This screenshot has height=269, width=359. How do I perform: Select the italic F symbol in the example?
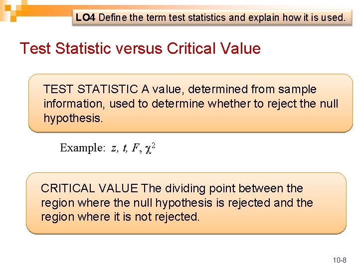(x=135, y=148)
